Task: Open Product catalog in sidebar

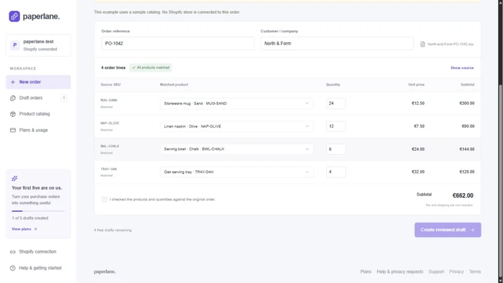Action: tap(38, 114)
